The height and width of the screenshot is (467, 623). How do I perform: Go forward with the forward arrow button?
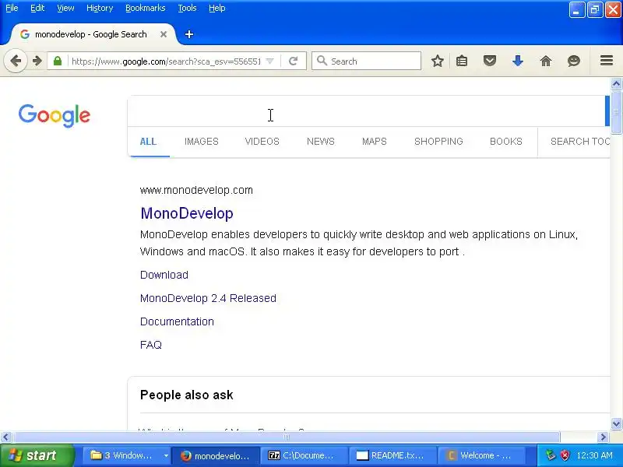[x=37, y=61]
